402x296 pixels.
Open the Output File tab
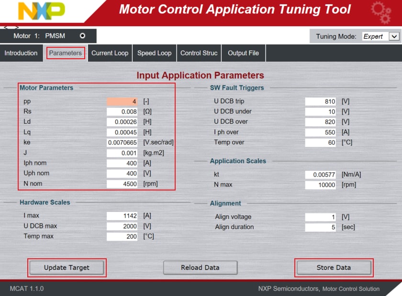click(x=243, y=53)
